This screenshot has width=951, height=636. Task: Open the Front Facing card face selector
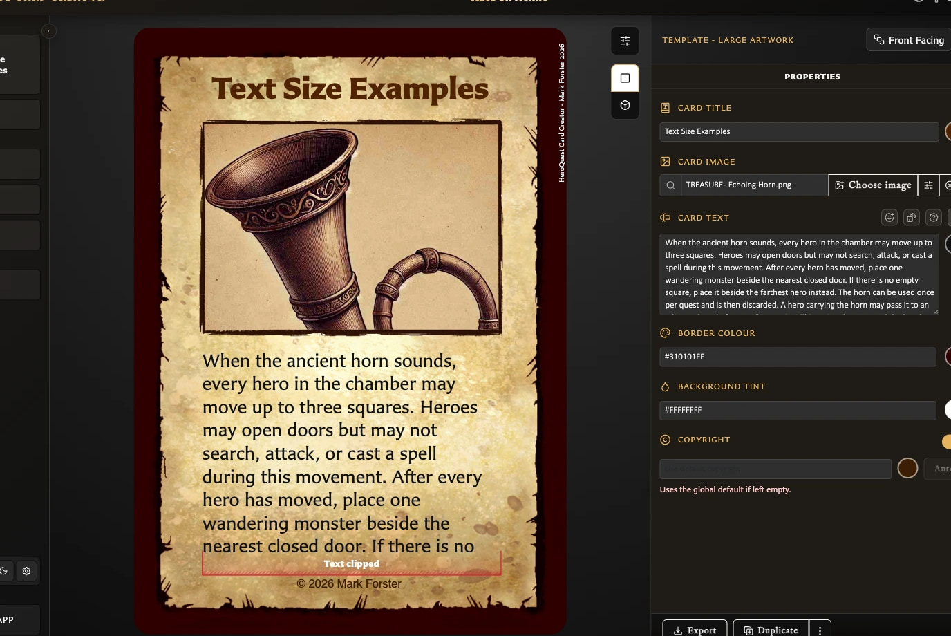(909, 40)
